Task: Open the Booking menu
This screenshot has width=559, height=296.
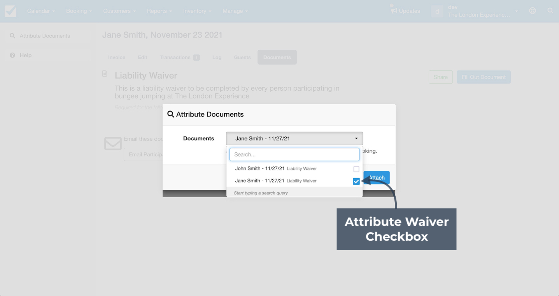Action: click(79, 11)
